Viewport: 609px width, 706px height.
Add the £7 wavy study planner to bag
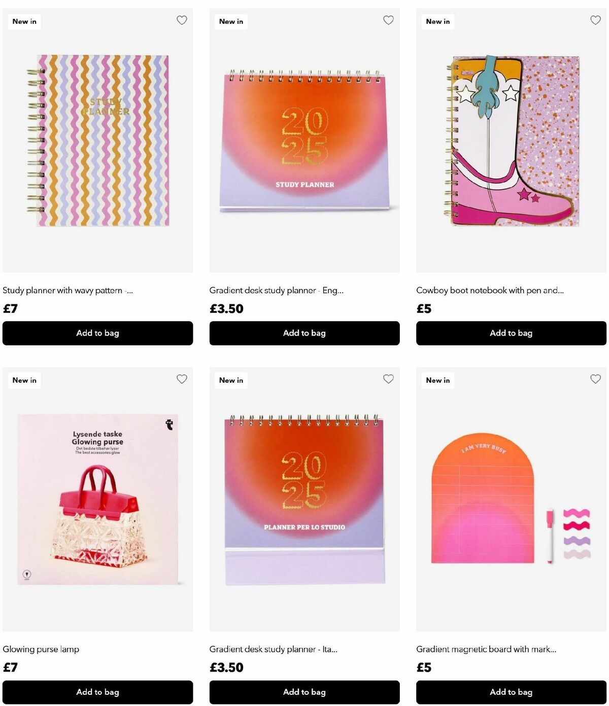tap(97, 333)
